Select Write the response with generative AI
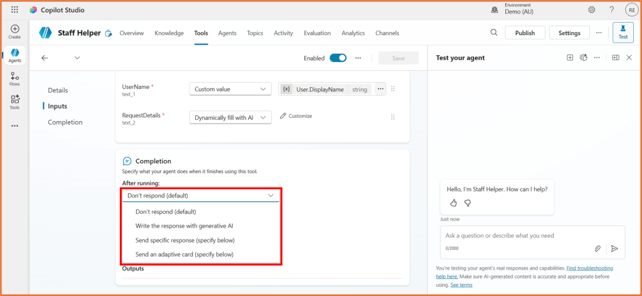The image size is (642, 296). (x=185, y=226)
